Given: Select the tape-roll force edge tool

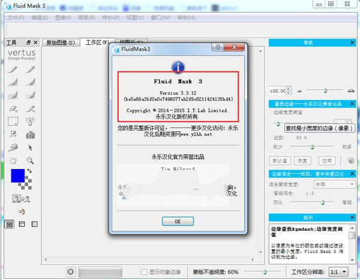Looking at the screenshot, I should (13, 147).
